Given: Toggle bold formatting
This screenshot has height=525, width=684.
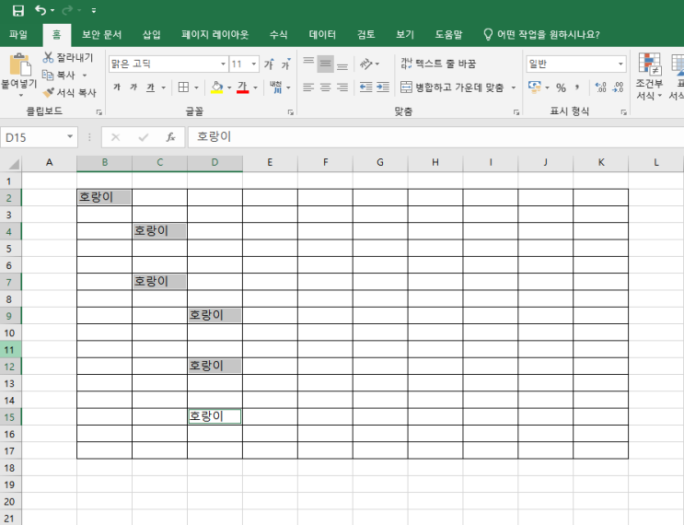Looking at the screenshot, I should coord(117,87).
